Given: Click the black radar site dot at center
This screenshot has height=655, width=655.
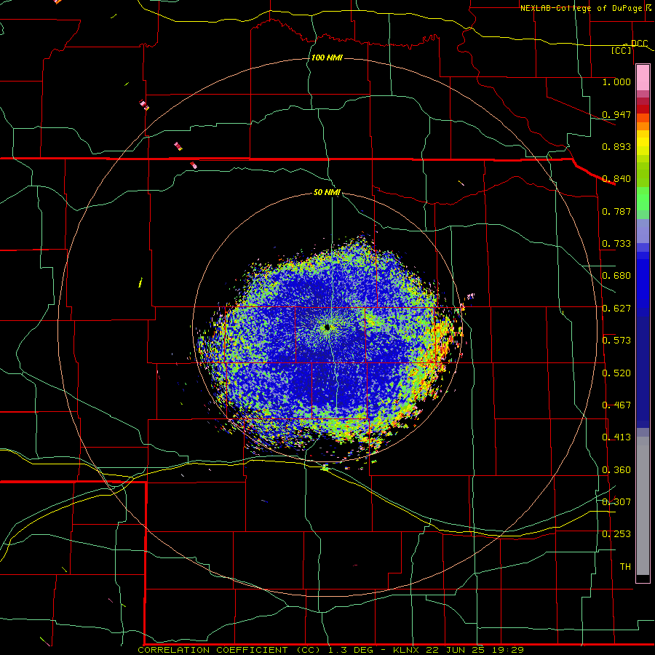Looking at the screenshot, I should coord(327,327).
